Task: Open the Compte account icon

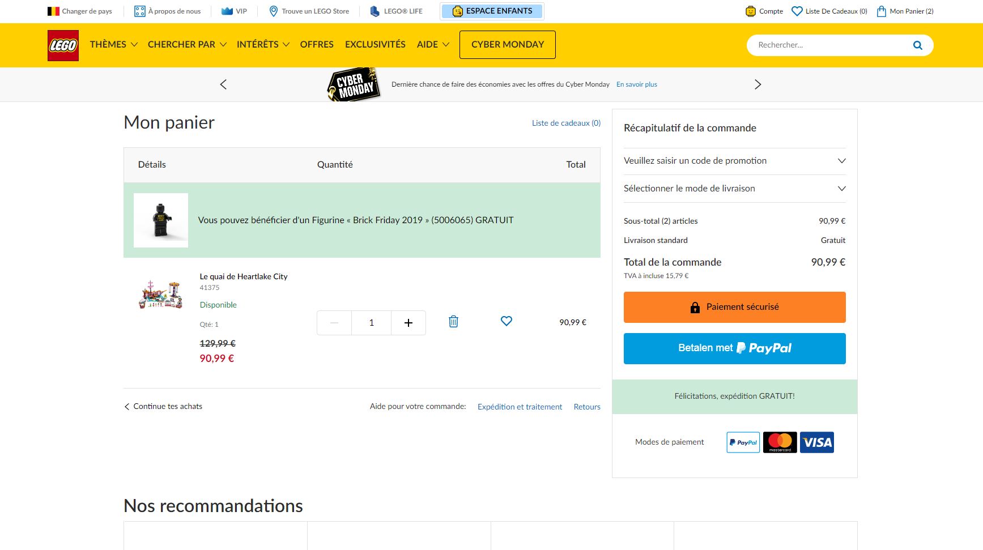Action: point(751,11)
